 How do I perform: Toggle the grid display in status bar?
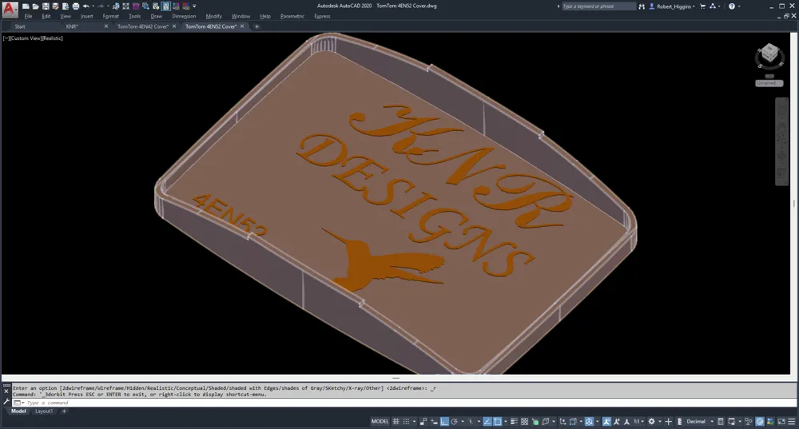click(396, 421)
